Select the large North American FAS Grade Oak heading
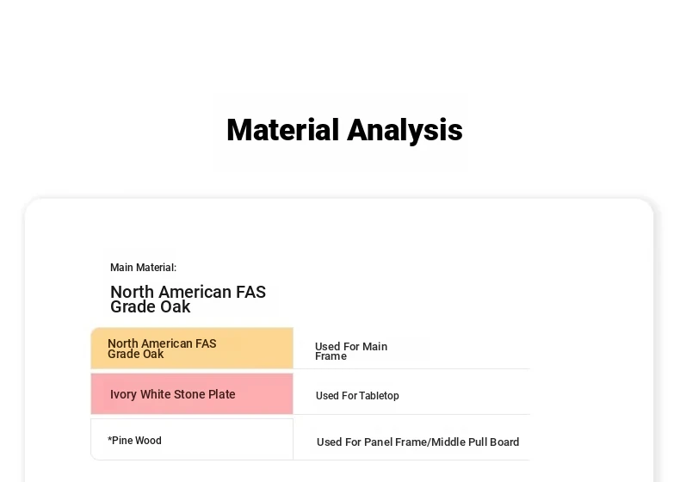 click(x=188, y=299)
